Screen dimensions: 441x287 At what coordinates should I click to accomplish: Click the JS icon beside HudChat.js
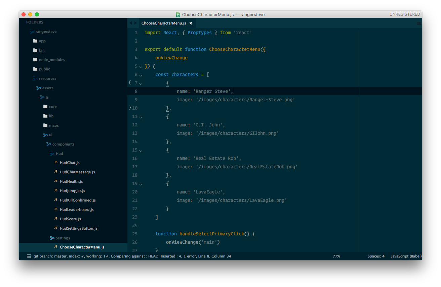click(x=56, y=163)
